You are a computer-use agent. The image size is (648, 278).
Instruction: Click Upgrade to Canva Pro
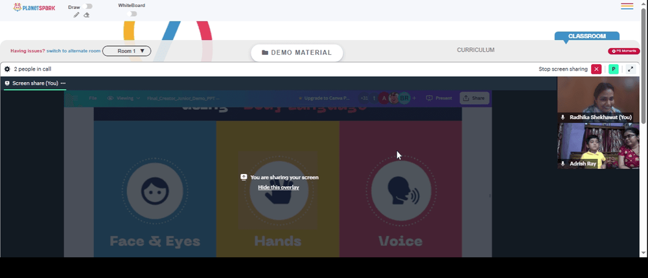[x=323, y=98]
